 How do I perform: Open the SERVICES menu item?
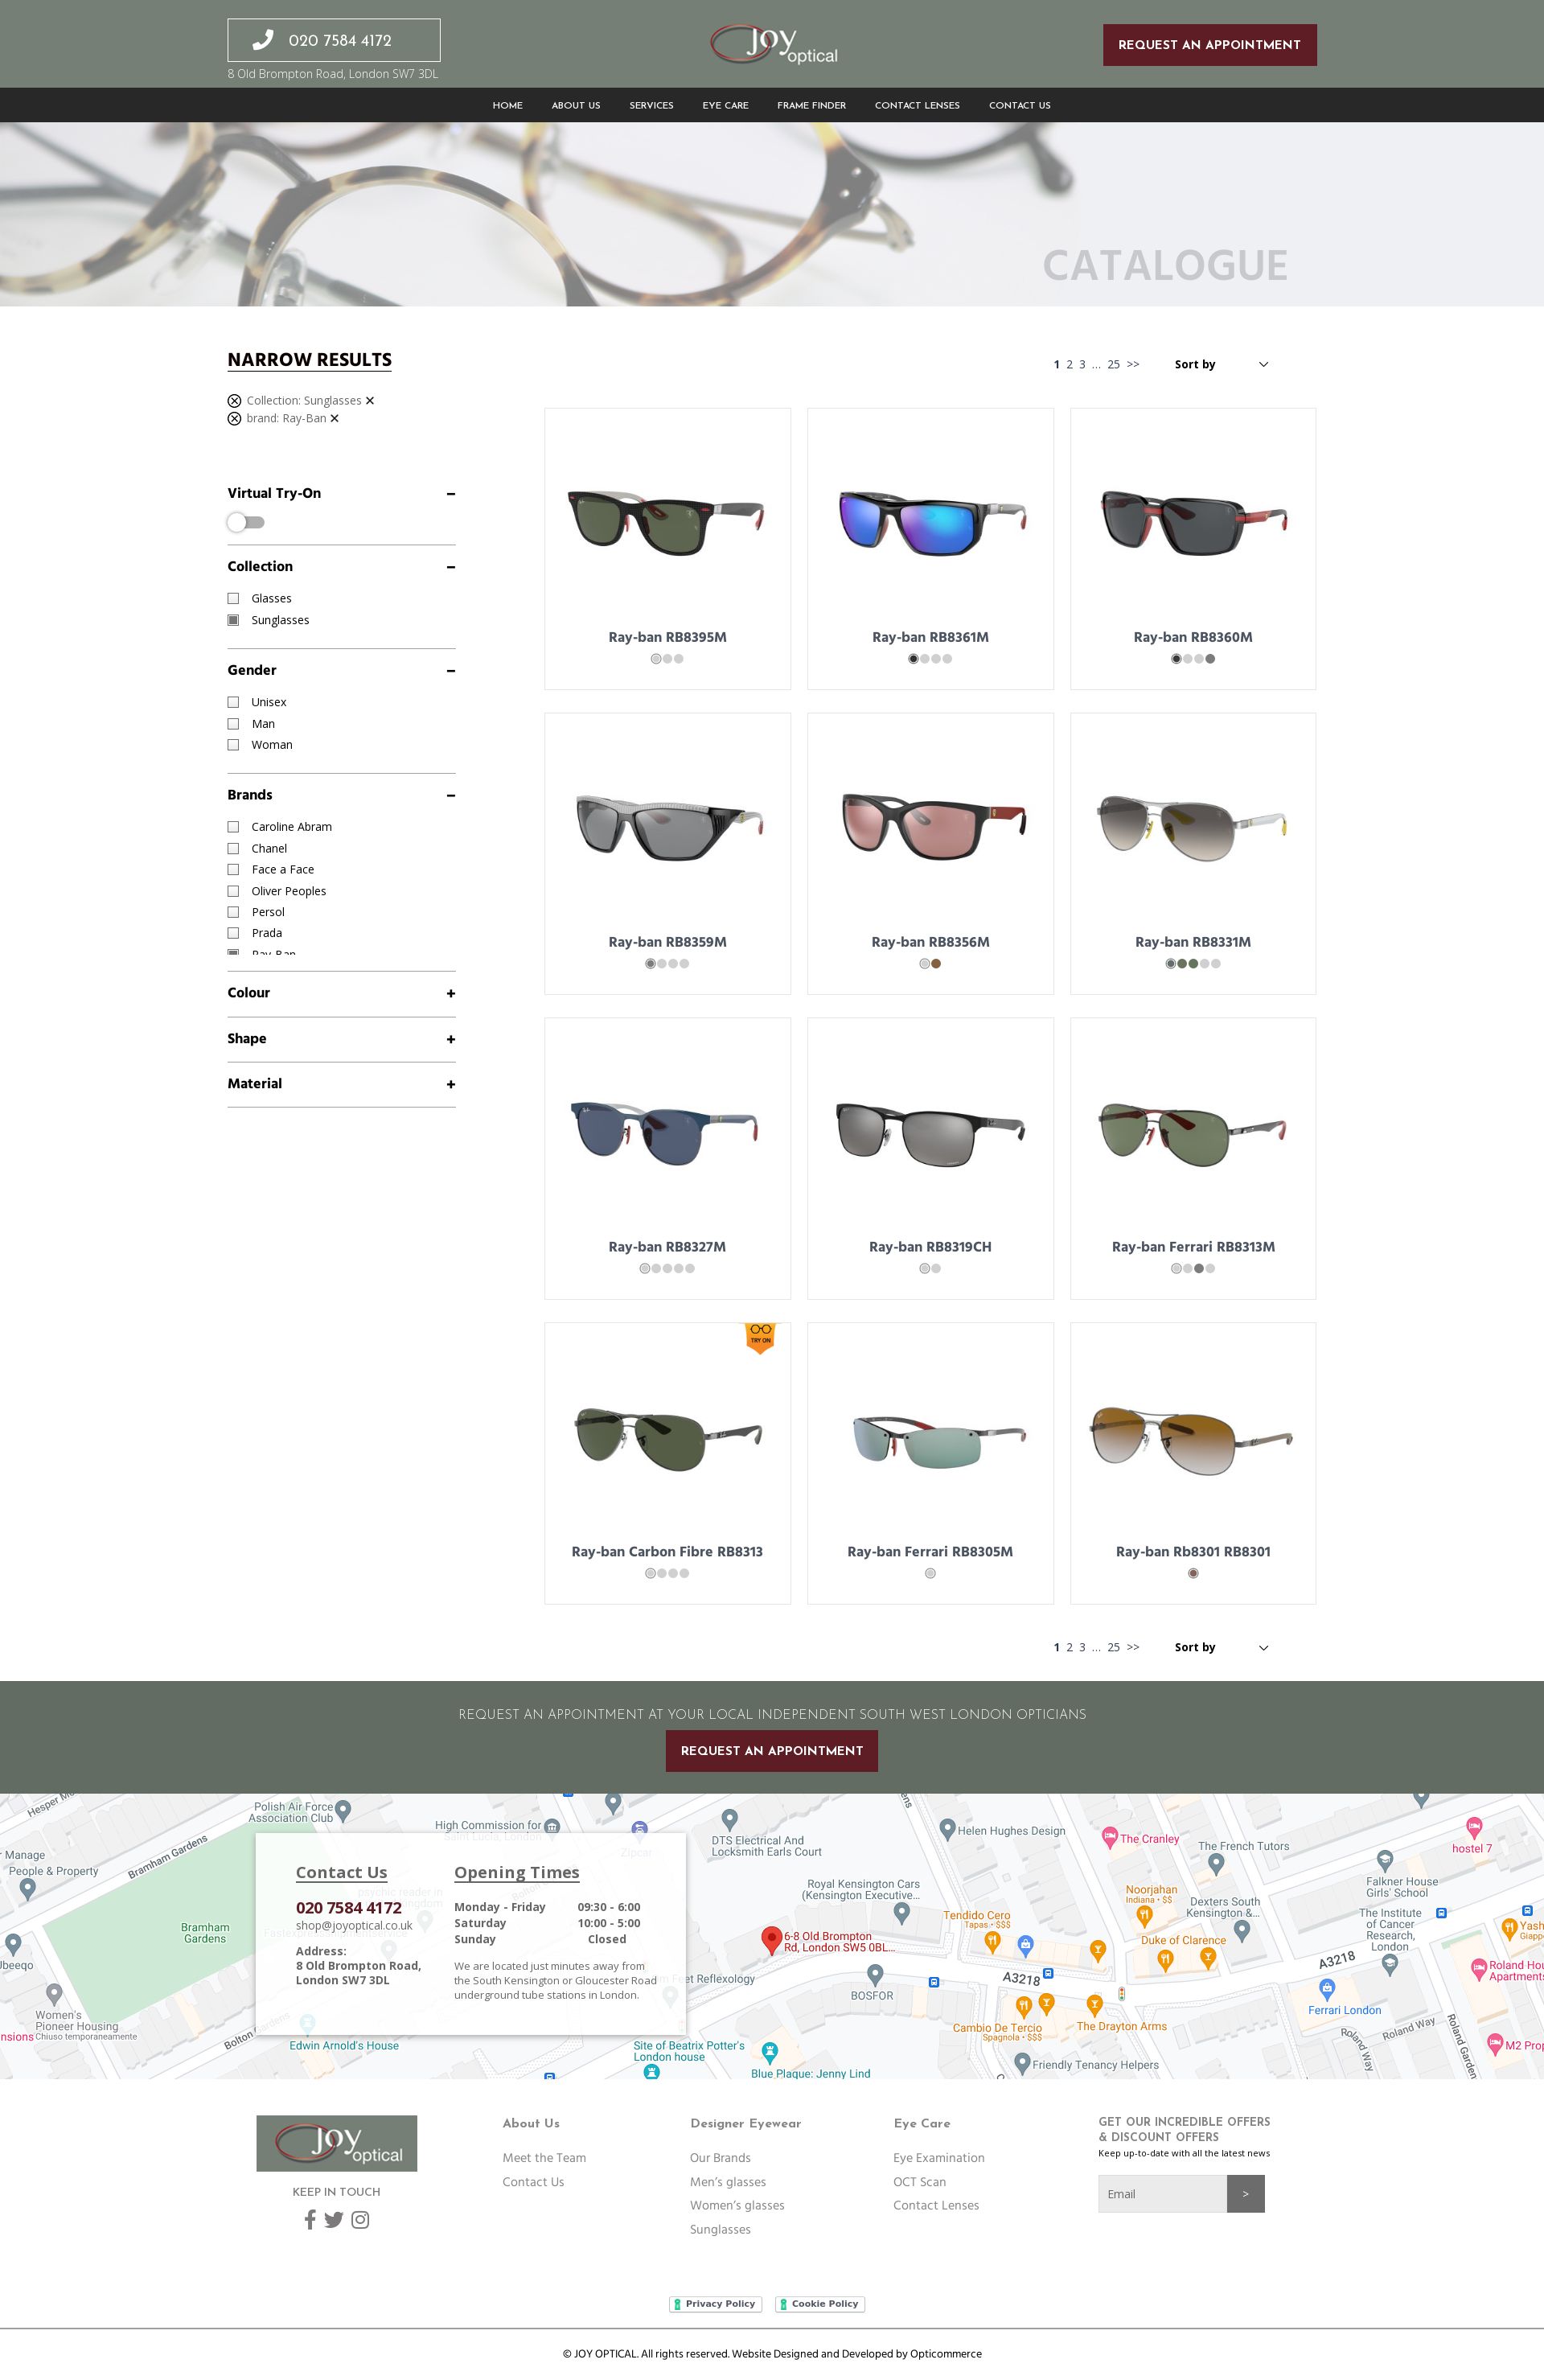click(651, 105)
